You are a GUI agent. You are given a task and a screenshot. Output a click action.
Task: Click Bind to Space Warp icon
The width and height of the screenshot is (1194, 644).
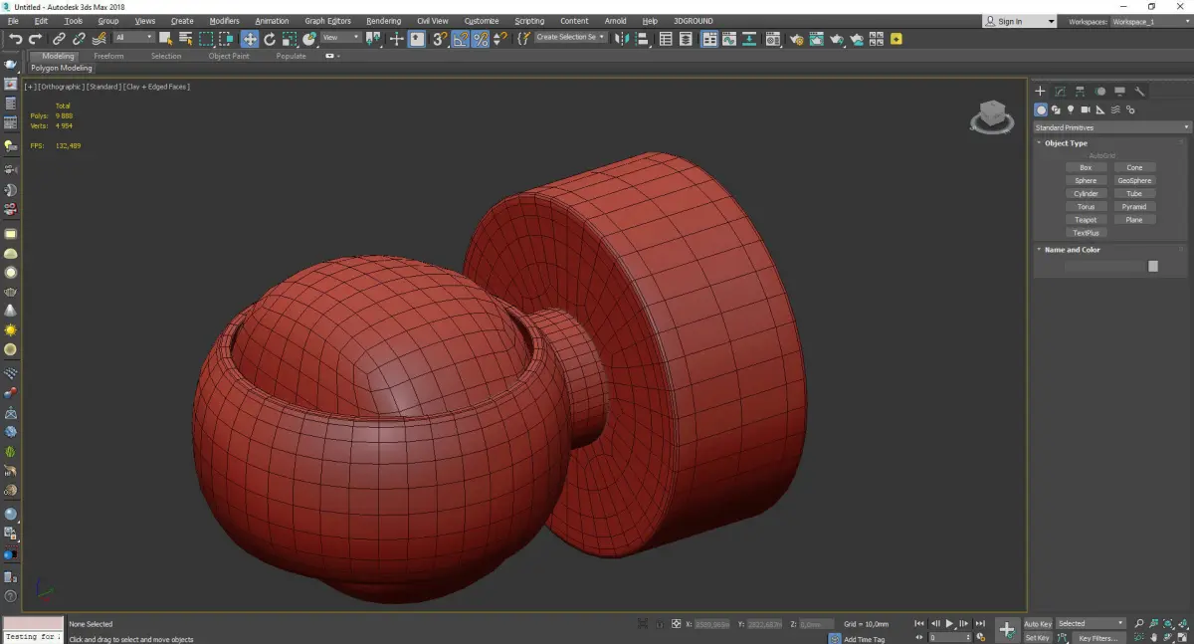pos(99,39)
